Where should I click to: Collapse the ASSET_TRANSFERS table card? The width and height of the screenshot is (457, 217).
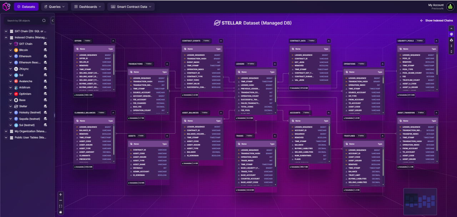[436, 113]
